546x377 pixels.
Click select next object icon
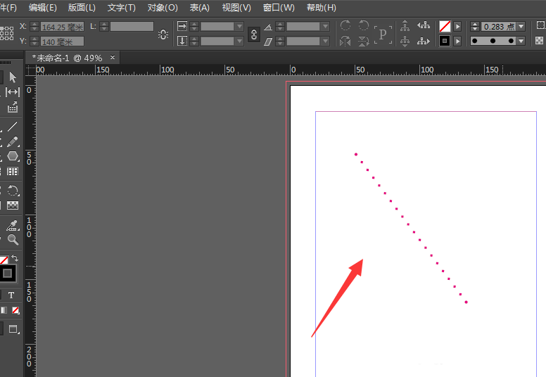click(x=424, y=41)
